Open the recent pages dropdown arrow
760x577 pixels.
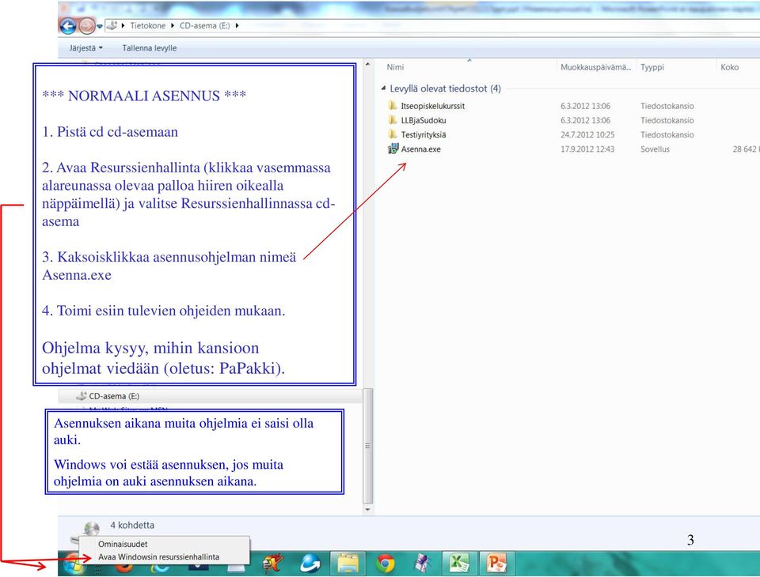(x=100, y=27)
